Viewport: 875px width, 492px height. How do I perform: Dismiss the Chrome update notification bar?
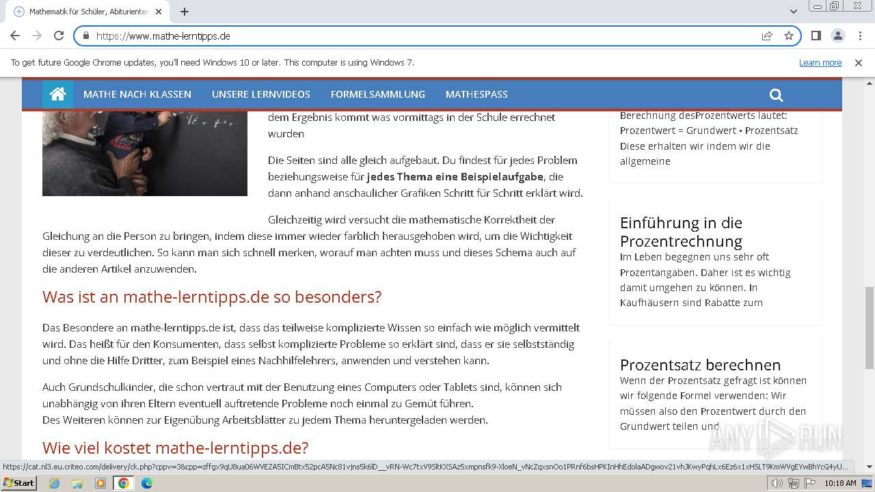859,62
